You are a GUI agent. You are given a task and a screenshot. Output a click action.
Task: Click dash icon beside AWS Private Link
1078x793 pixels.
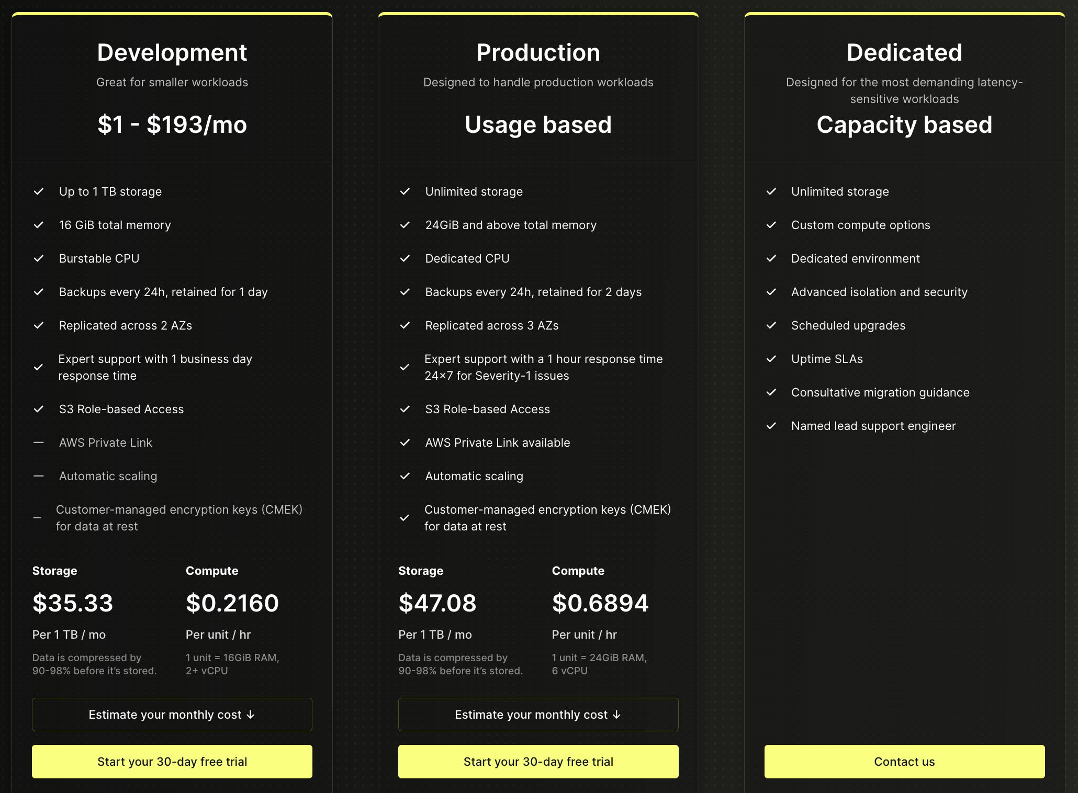click(39, 443)
